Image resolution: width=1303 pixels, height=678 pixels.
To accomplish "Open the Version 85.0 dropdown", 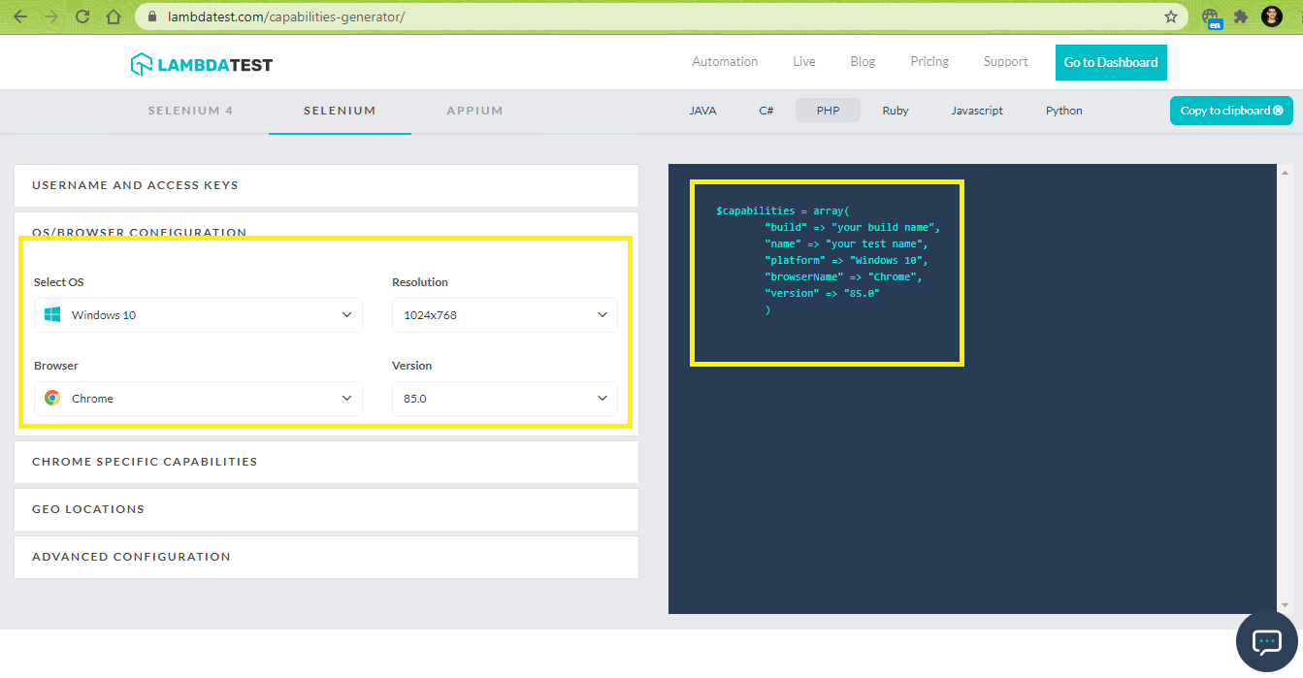I will pyautogui.click(x=505, y=399).
